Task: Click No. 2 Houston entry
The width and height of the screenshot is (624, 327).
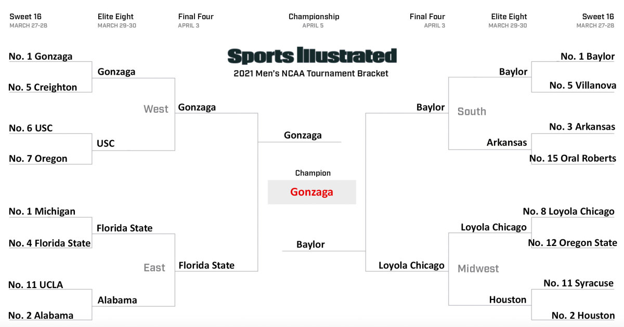Action: [583, 315]
